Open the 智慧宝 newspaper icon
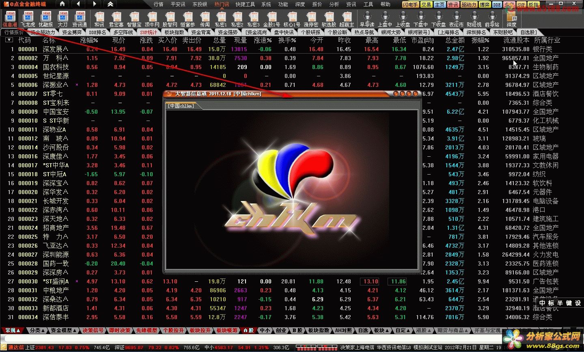This screenshot has height=352, width=584. point(134,19)
